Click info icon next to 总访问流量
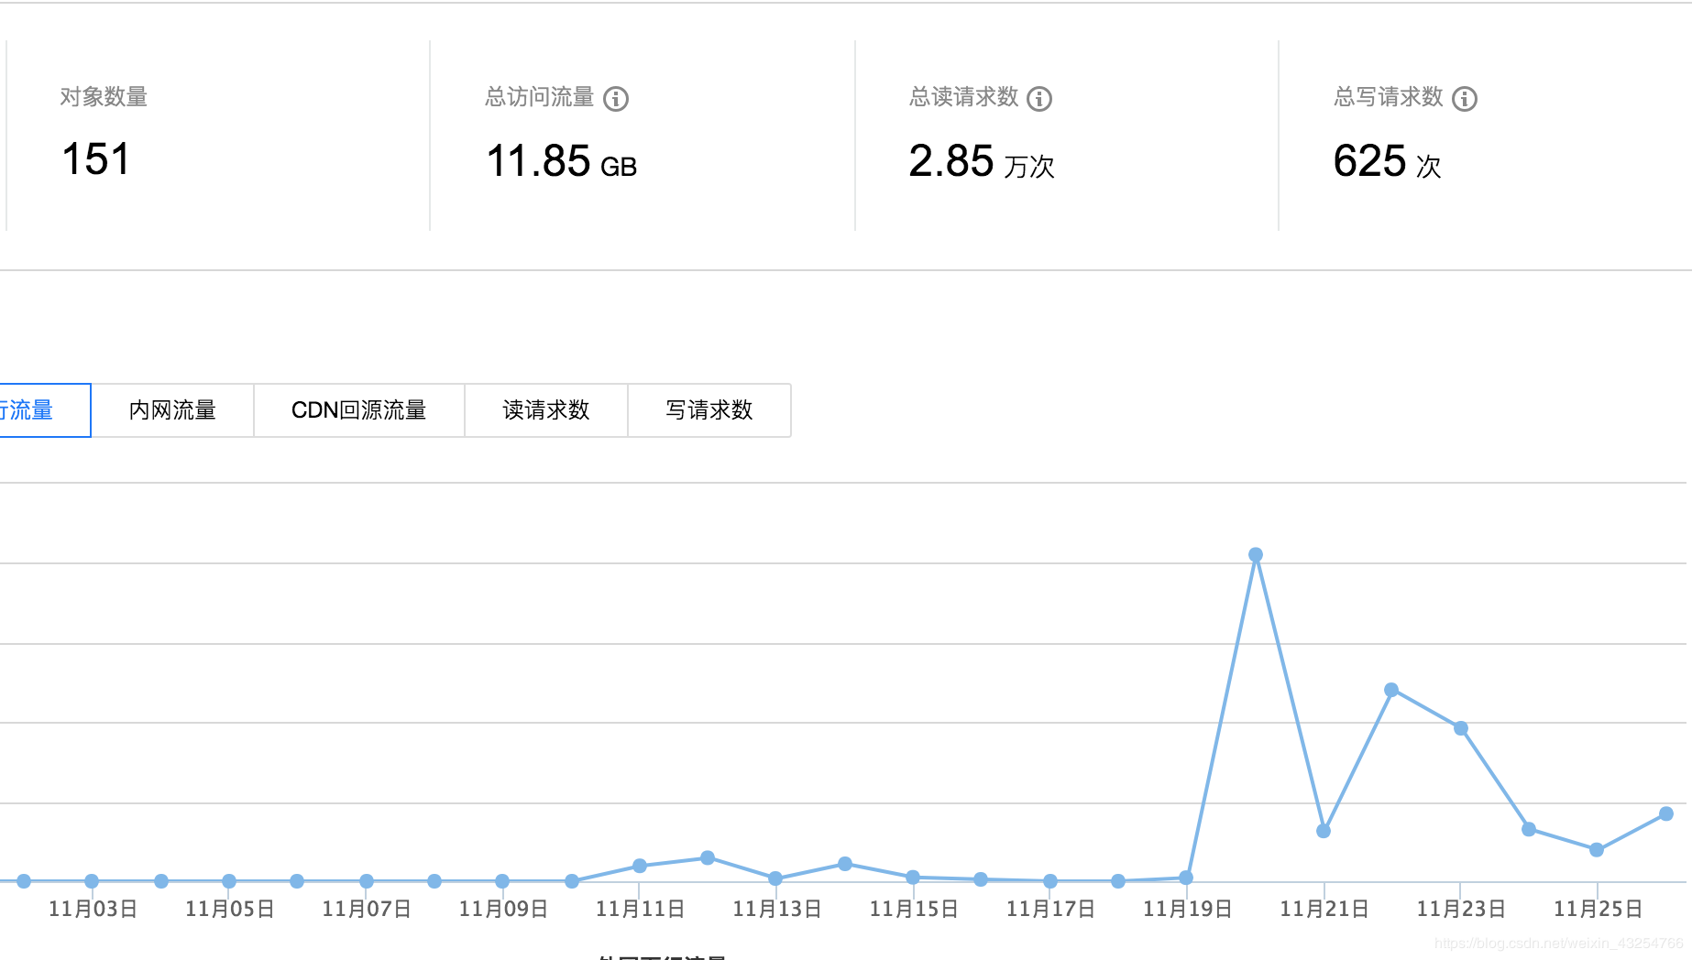 pyautogui.click(x=616, y=99)
